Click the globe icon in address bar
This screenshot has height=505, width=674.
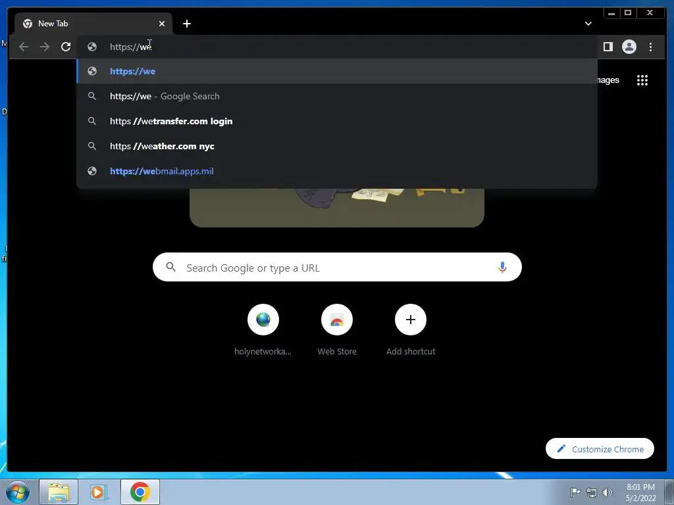pyautogui.click(x=92, y=47)
